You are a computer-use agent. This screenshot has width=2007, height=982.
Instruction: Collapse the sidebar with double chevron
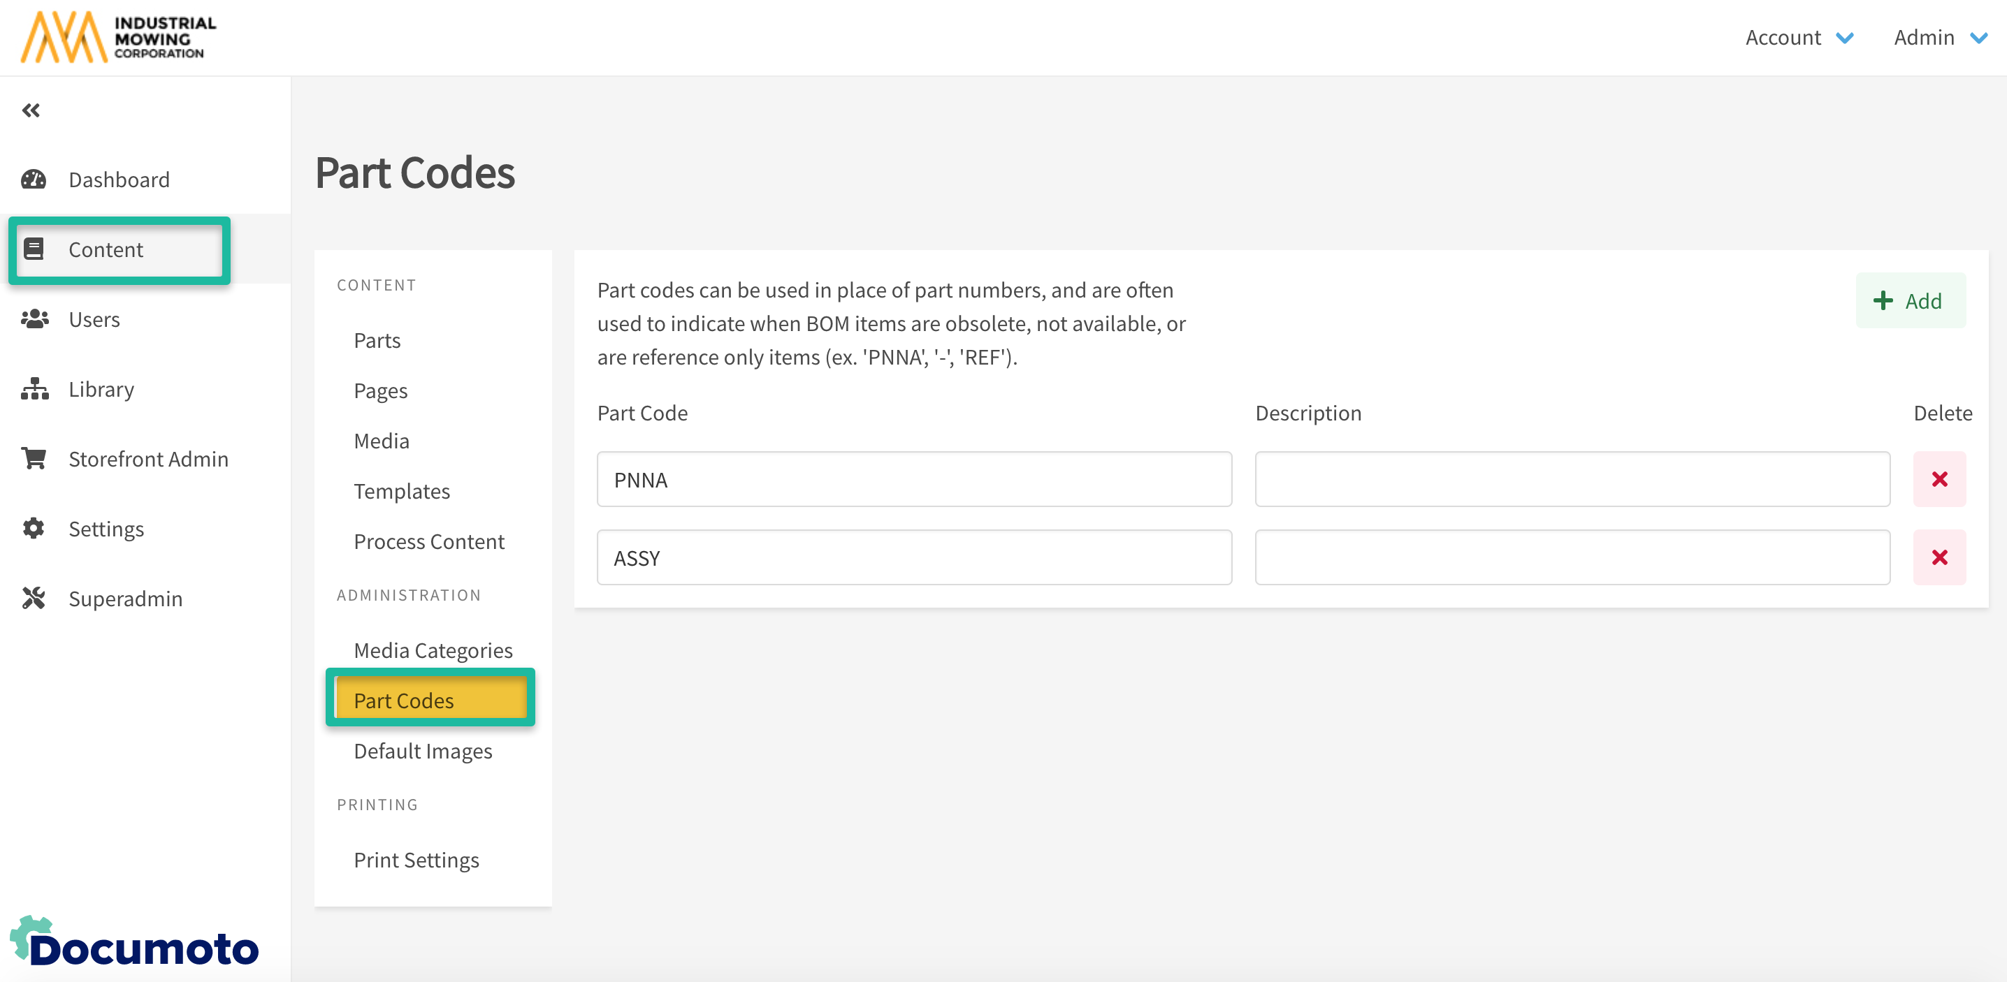(x=31, y=110)
